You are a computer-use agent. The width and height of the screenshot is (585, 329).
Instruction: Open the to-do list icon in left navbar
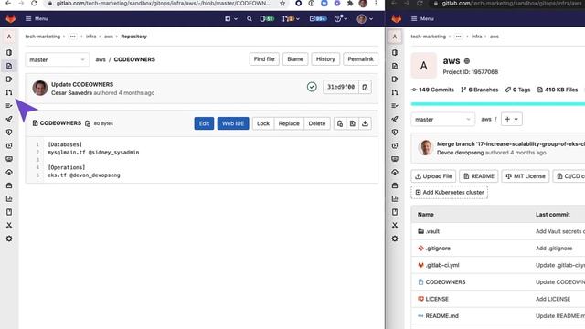[318, 18]
